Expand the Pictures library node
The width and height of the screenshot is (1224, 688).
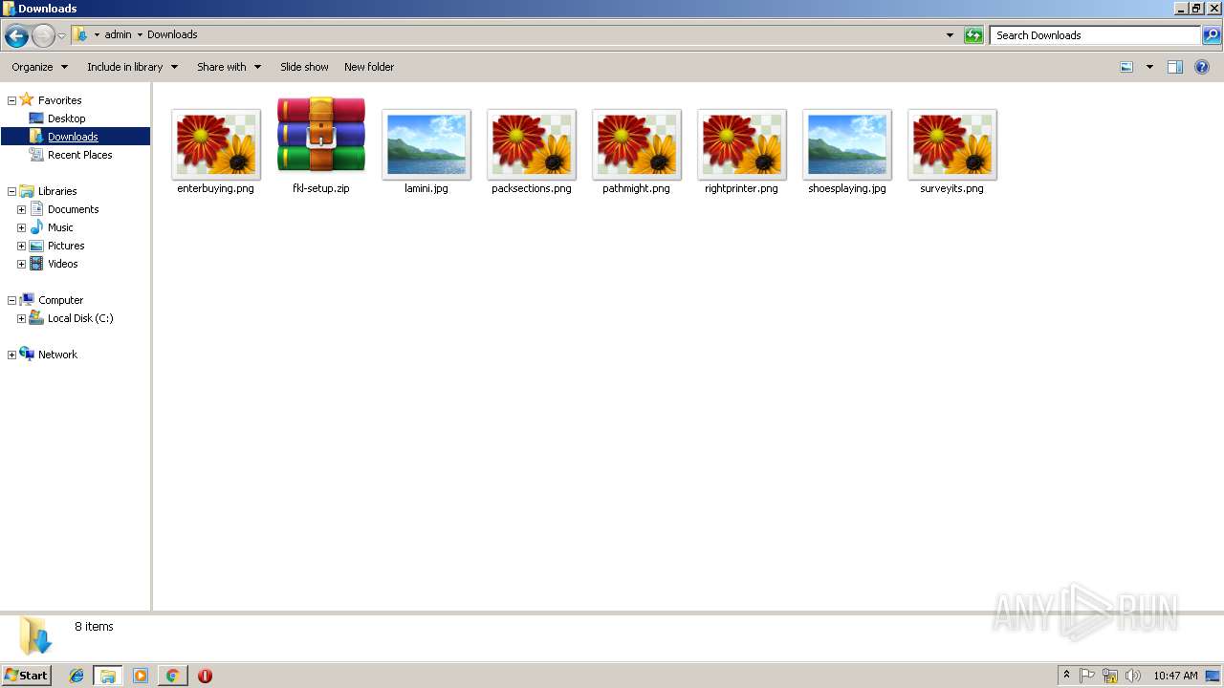pyautogui.click(x=21, y=246)
